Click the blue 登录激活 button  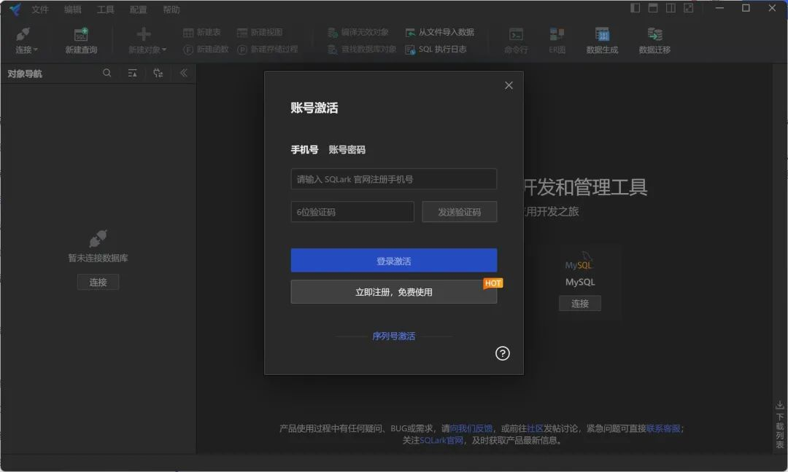[393, 261]
